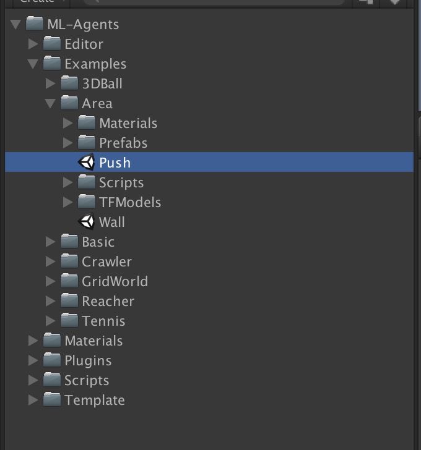Click the Reacher folder icon

[x=69, y=301]
